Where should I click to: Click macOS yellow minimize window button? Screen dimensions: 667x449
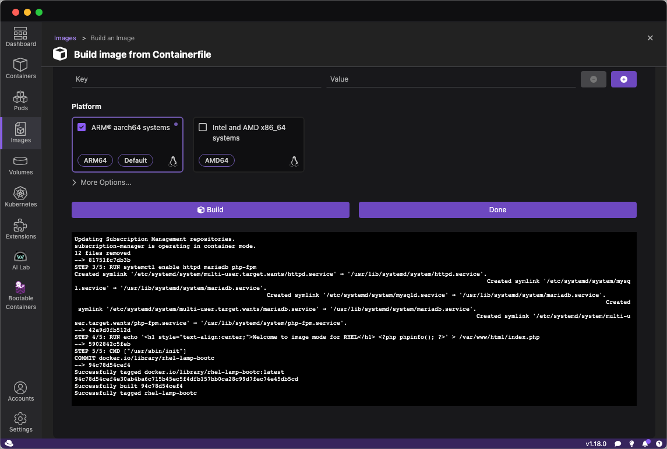(27, 12)
